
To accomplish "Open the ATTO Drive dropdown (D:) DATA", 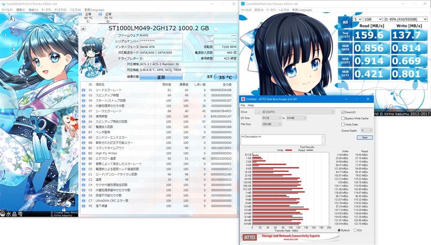I will (298, 112).
